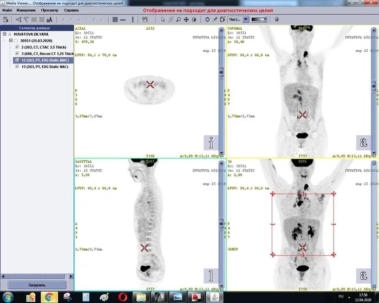Screen dimensions: 379x303
Task: Click the grayed orientation letter S button
Action: coord(79,20)
